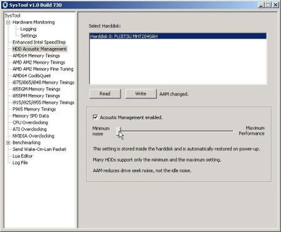Click the 'Minimum noise' slider label
The width and height of the screenshot is (281, 232).
[101, 131]
